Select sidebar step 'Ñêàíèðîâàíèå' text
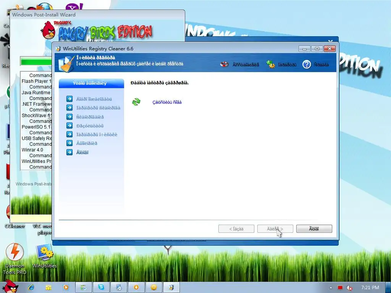 tap(90, 117)
